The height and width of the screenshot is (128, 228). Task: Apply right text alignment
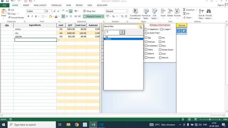71,16
